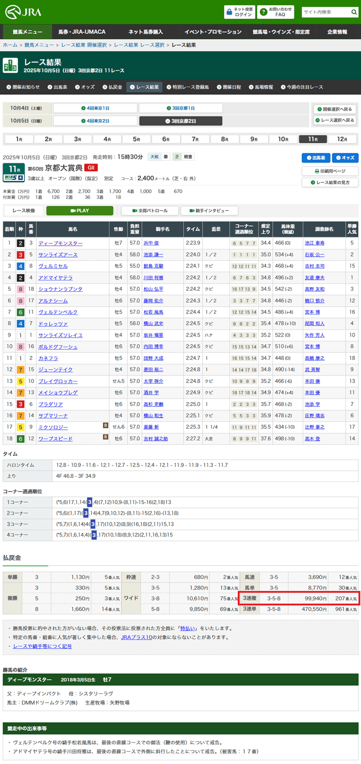Open the jockey link 浜中 俊

click(x=152, y=243)
